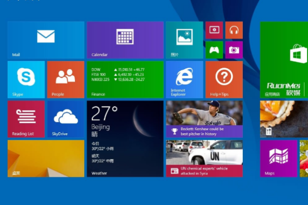308x205 pixels.
Task: Open the Mail tile
Action: pyautogui.click(x=46, y=40)
